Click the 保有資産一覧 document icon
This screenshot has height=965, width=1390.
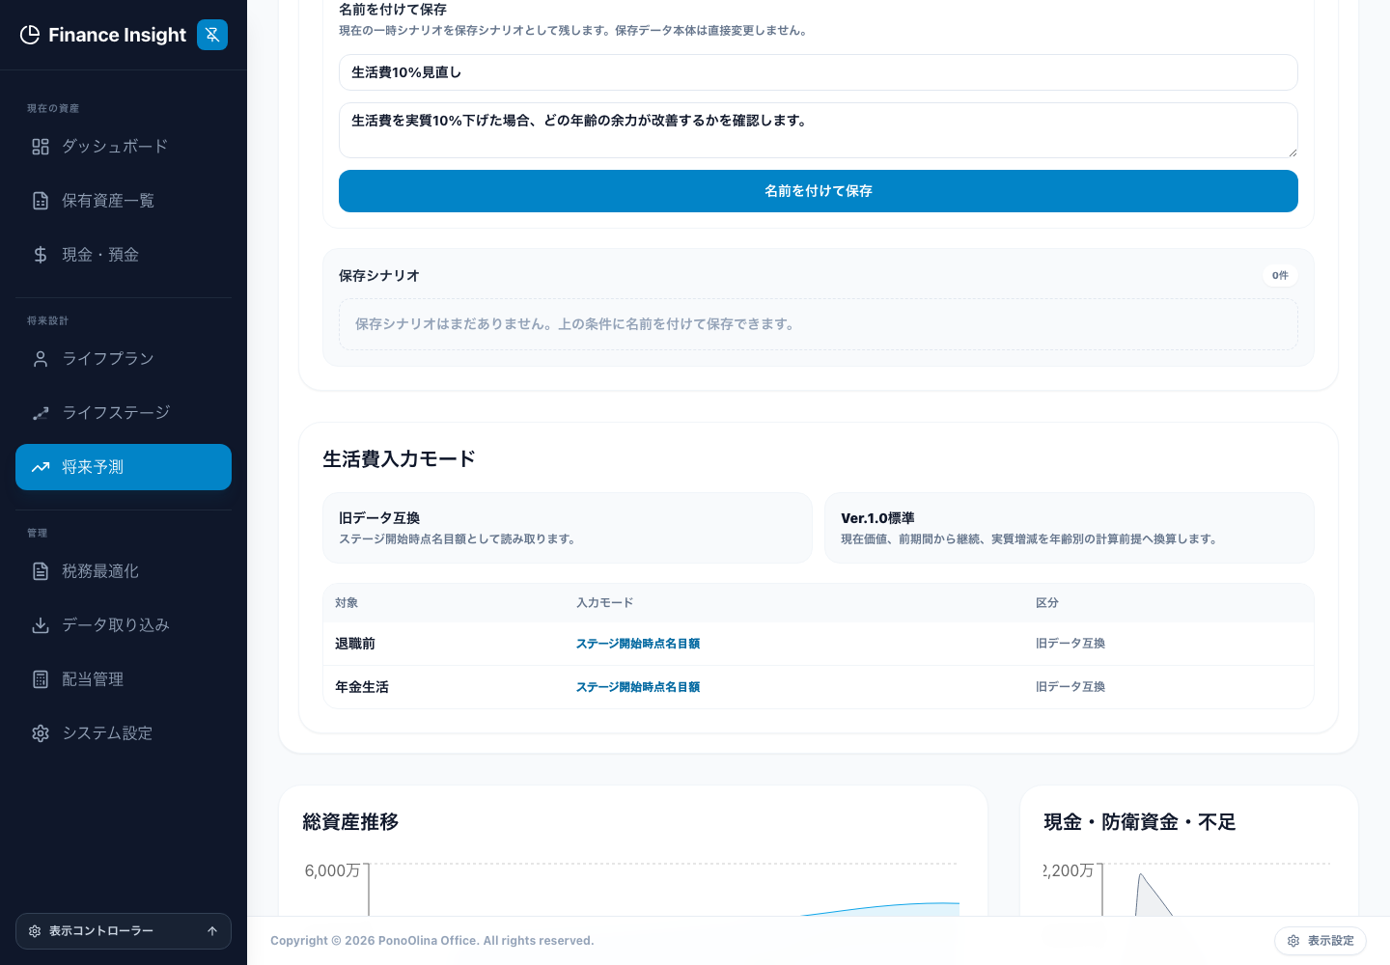(x=41, y=201)
